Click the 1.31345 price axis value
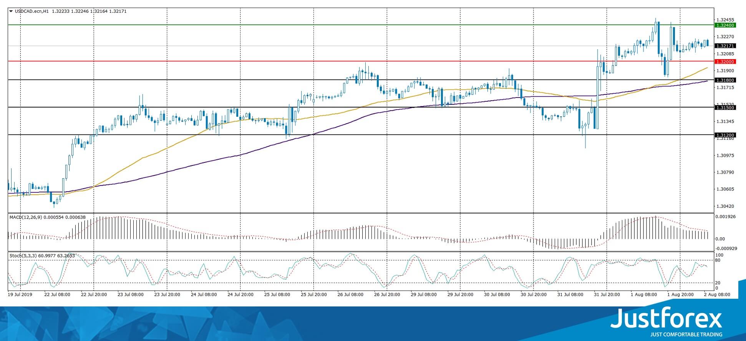 coord(725,121)
